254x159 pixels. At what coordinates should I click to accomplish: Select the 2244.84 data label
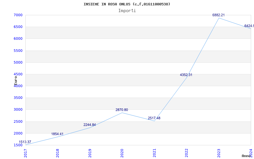point(90,125)
